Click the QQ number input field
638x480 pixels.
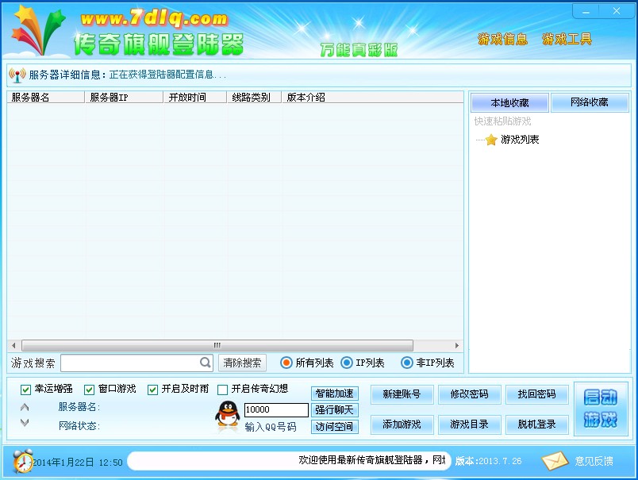point(276,409)
